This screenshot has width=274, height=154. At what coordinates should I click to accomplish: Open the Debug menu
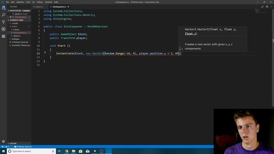point(40,2)
